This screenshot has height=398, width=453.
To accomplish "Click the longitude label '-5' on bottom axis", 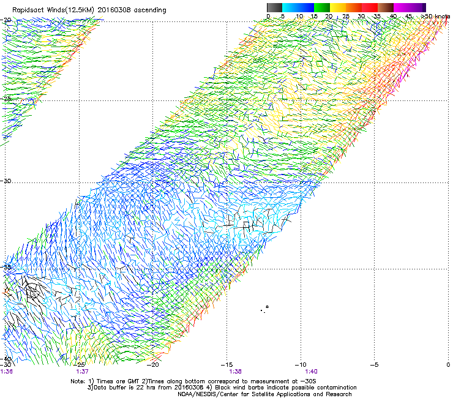I will pyautogui.click(x=375, y=365).
